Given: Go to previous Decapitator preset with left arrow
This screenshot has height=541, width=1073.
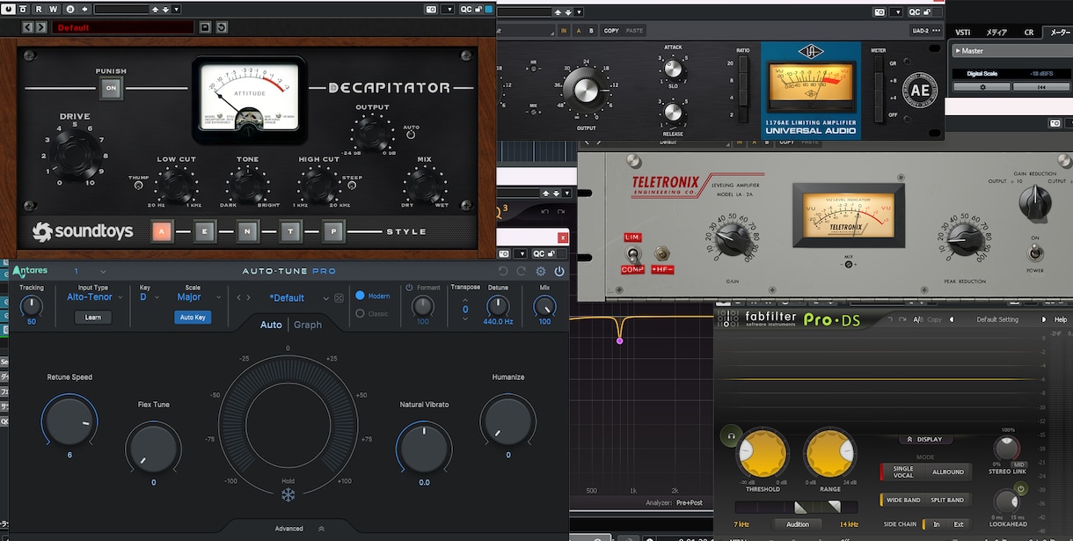Looking at the screenshot, I should [x=27, y=27].
